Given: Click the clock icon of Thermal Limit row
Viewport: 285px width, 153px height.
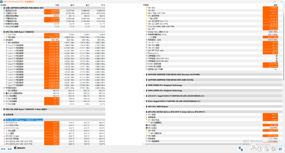Looking at the screenshot, I should (x=146, y=53).
